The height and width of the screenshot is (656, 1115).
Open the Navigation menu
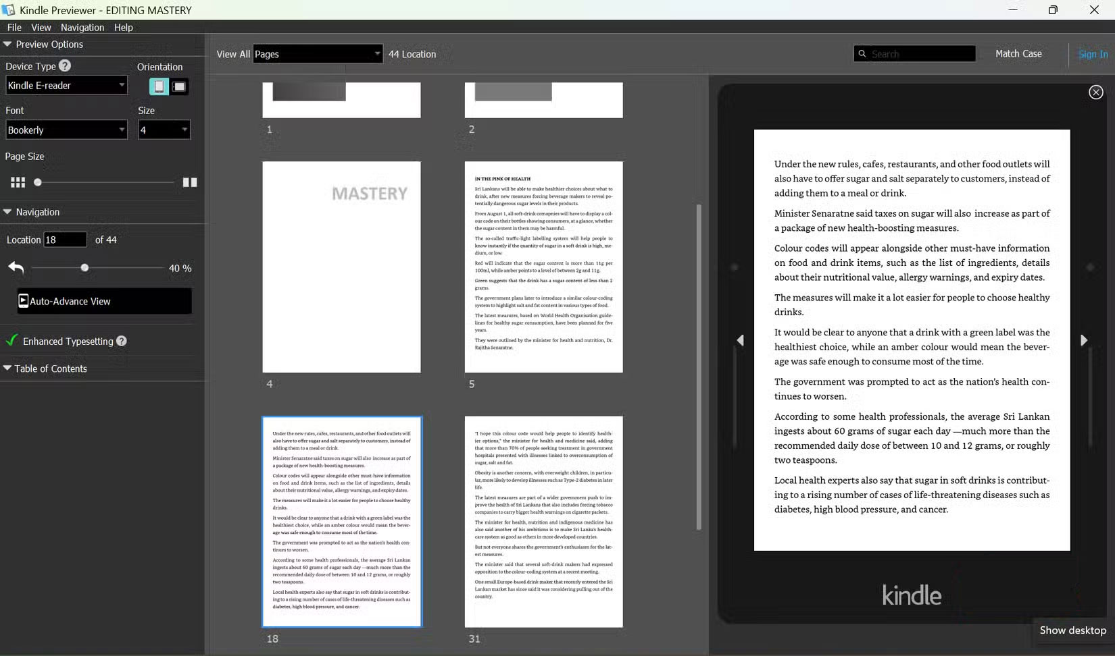pyautogui.click(x=82, y=27)
